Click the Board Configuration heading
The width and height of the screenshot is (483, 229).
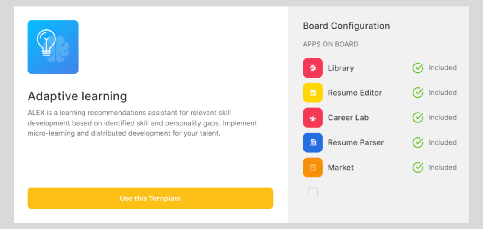tap(346, 26)
